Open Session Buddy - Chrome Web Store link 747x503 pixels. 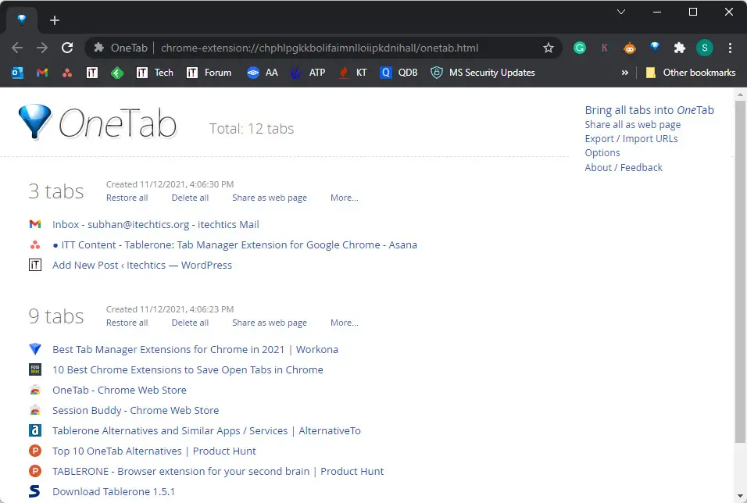136,410
